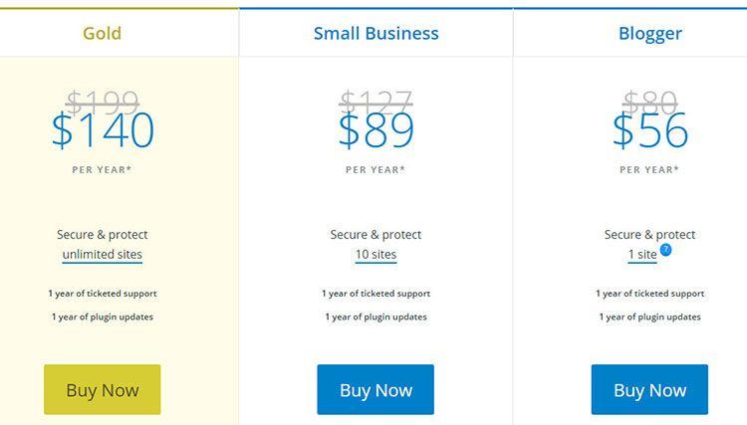The height and width of the screenshot is (425, 747).
Task: Click Gold's ticketed support line
Action: click(103, 294)
